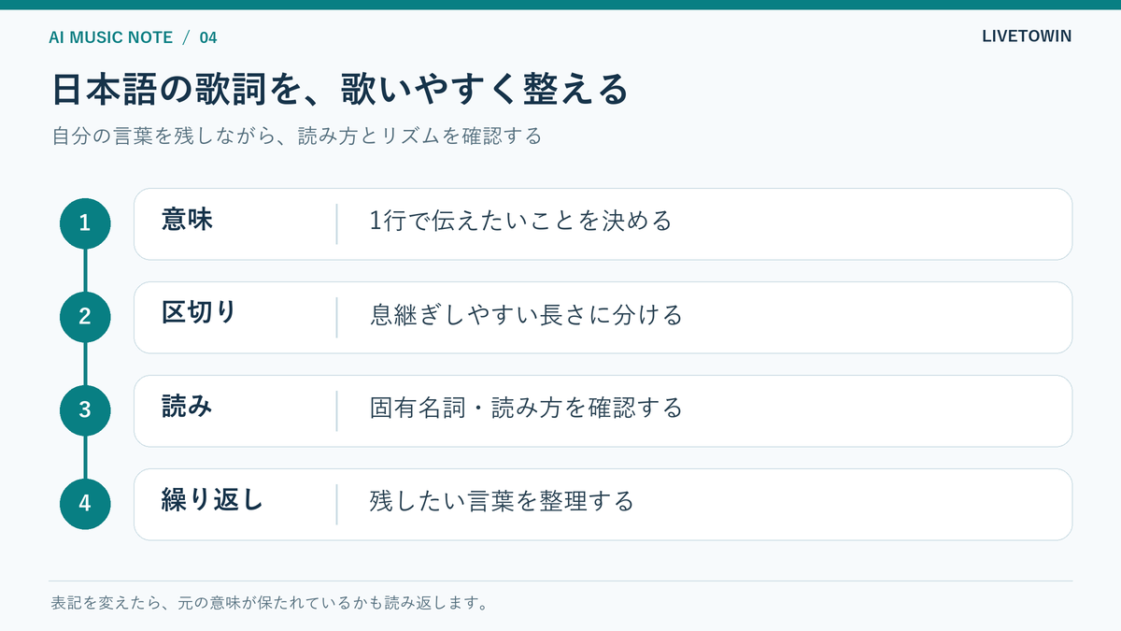Click the text 残したい言葉を整理する
This screenshot has height=631, width=1121.
coord(502,502)
